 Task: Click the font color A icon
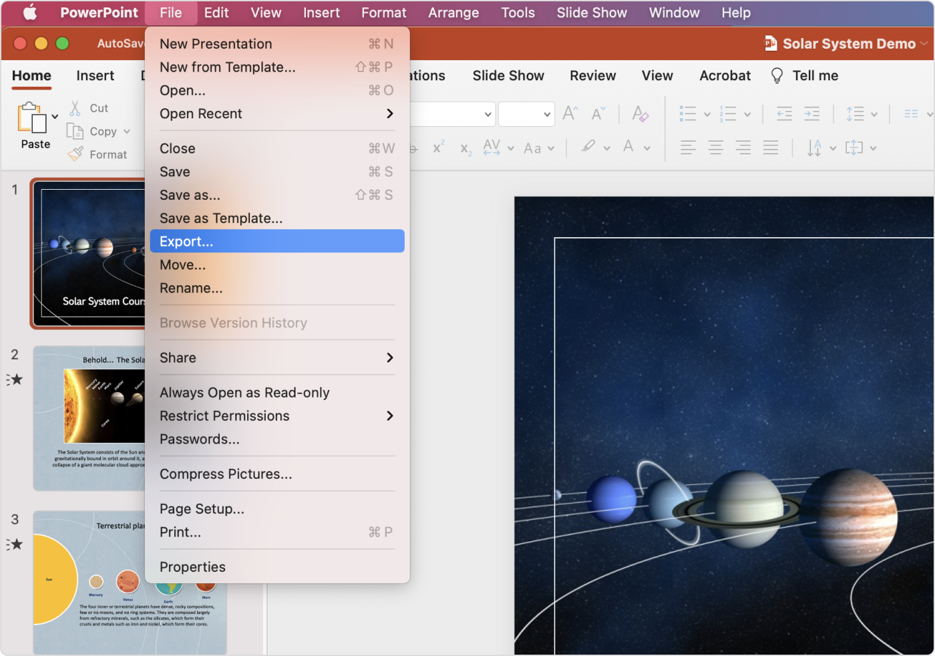[x=628, y=146]
